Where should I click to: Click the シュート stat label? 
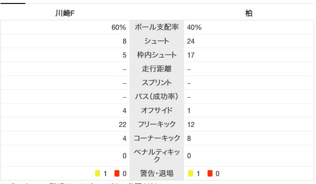pos(157,41)
